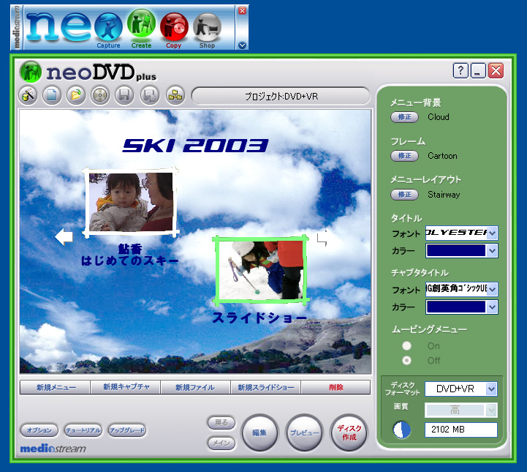527x472 pixels.
Task: Click the round プレビュー preview button
Action: [304, 433]
